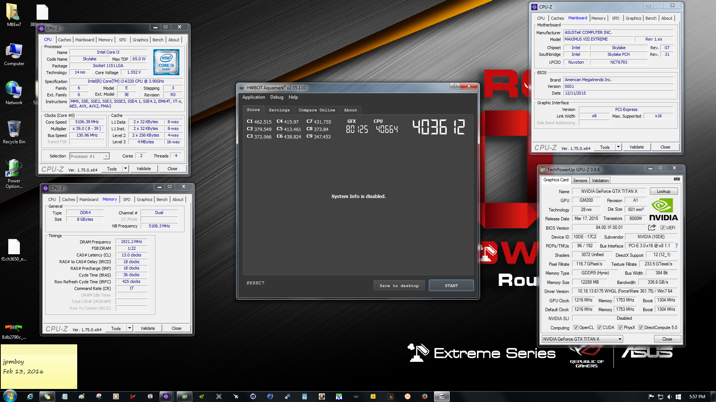716x402 pixels.
Task: Click the yellow jpmboy sticky note
Action: click(39, 366)
